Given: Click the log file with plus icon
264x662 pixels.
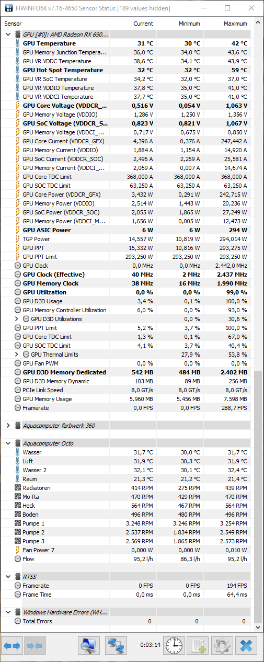Looking at the screenshot, I should tap(198, 646).
